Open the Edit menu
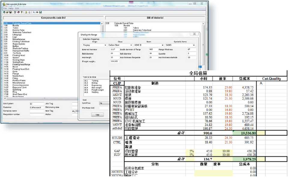Image resolution: width=290 pixels, height=179 pixels. pyautogui.click(x=17, y=8)
